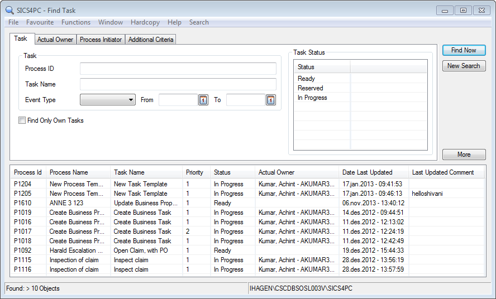
Task: Sort results by Status column header
Action: [x=232, y=172]
